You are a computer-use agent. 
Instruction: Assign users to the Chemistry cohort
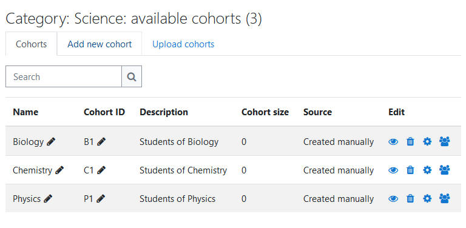(x=445, y=170)
